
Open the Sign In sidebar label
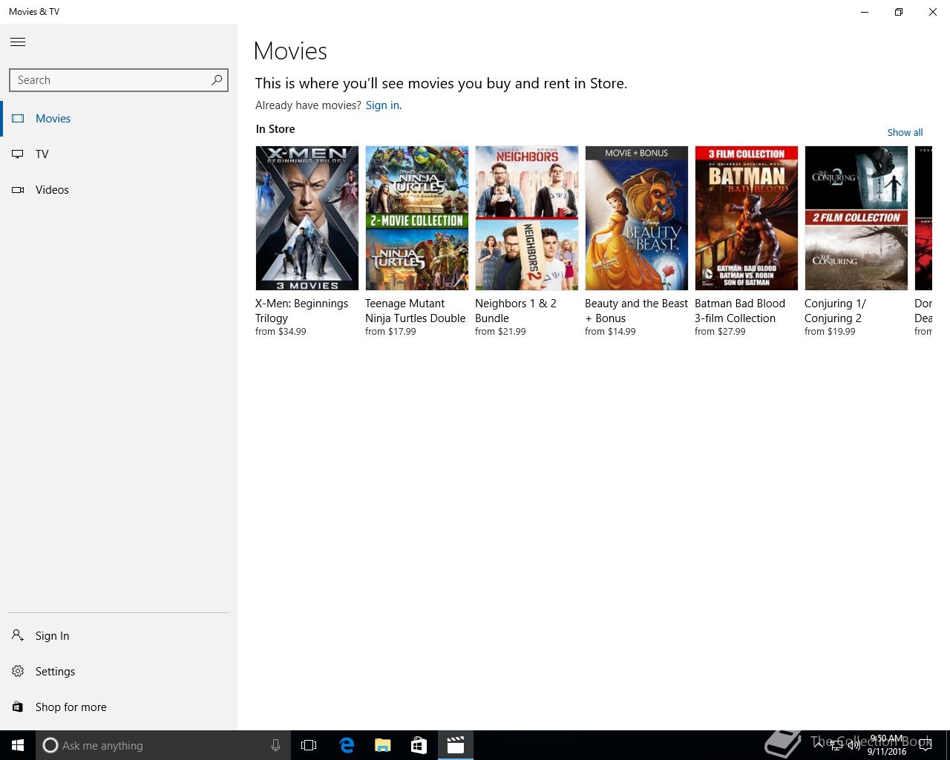pos(53,636)
